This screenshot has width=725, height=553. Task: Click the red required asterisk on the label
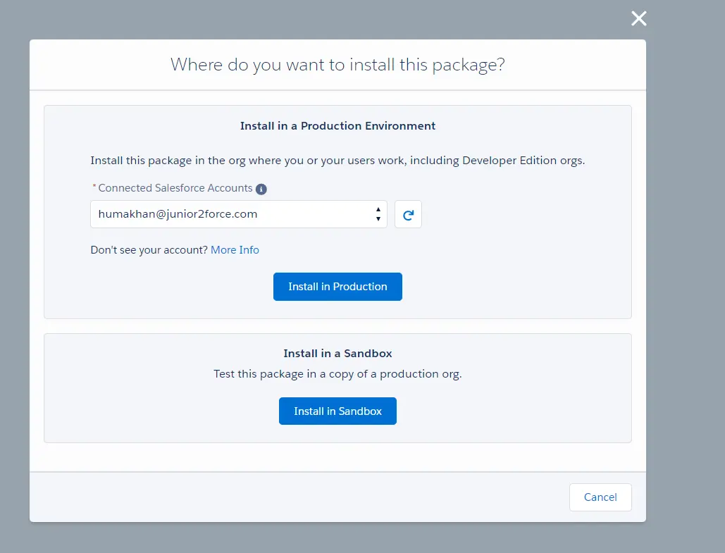click(94, 188)
